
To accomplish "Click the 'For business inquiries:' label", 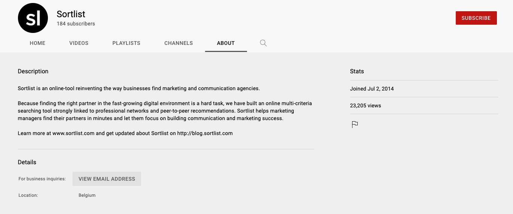I will click(42, 179).
